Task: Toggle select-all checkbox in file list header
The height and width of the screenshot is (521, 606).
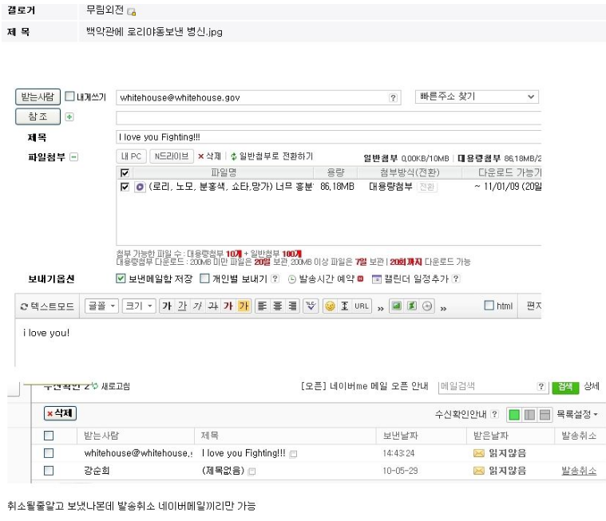Action: click(x=125, y=172)
